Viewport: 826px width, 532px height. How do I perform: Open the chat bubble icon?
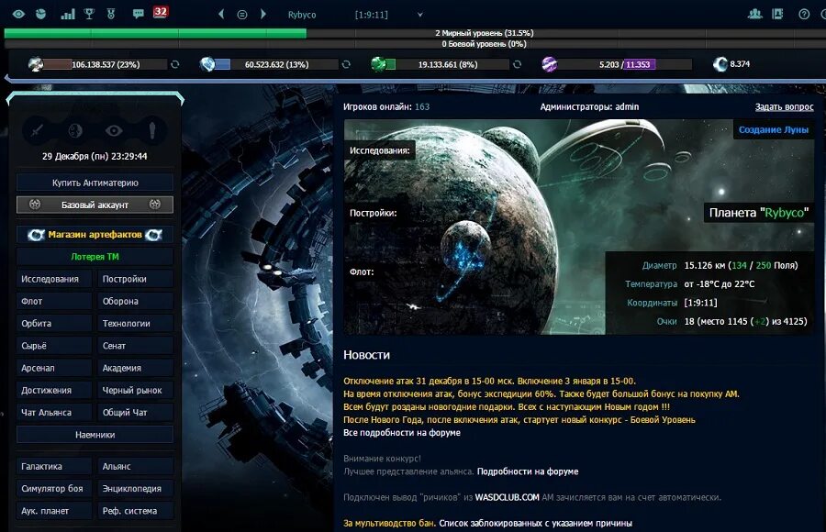click(x=138, y=14)
